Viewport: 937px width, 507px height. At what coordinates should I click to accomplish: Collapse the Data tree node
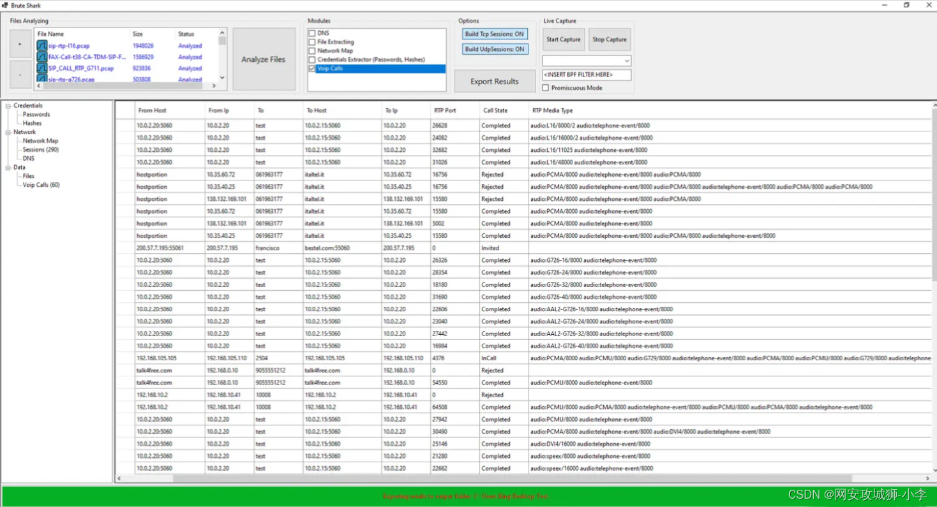tap(8, 167)
